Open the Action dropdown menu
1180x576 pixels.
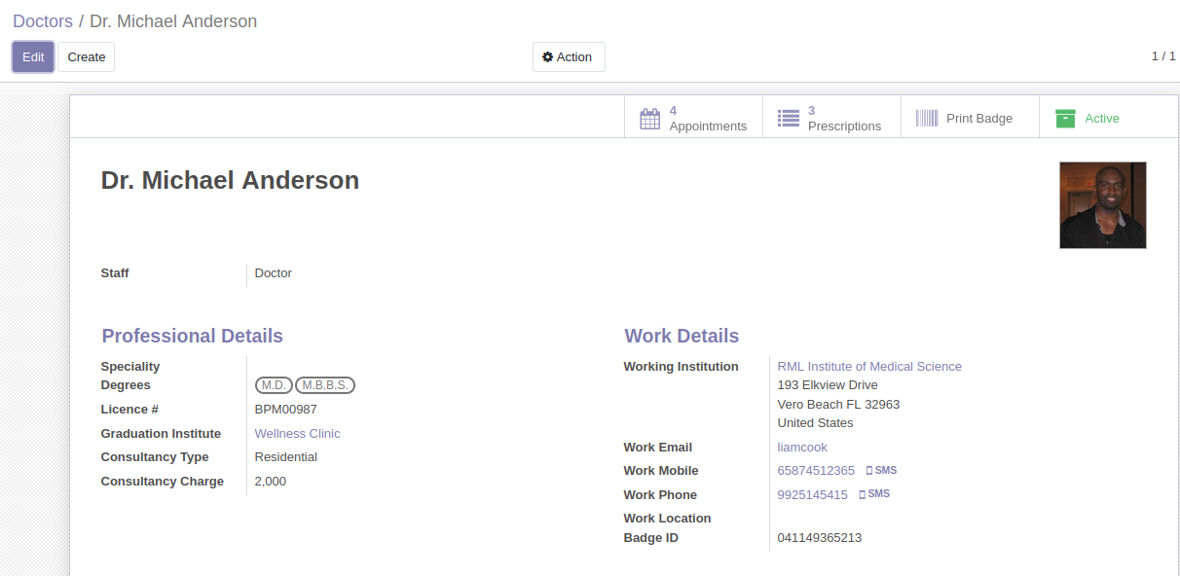point(569,56)
